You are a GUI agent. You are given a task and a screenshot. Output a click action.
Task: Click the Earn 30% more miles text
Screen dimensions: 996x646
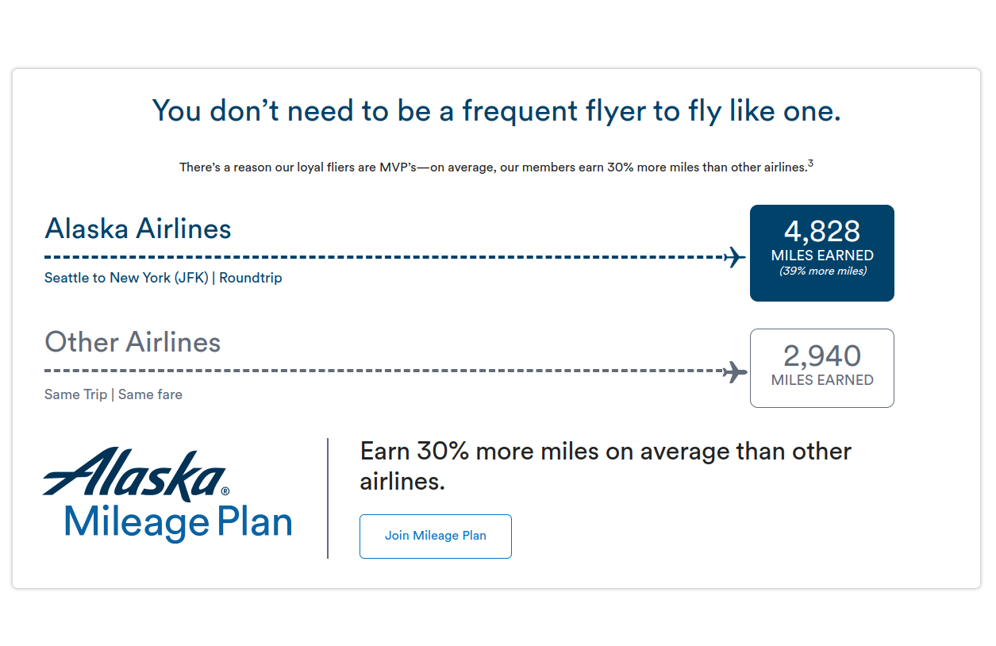[606, 466]
